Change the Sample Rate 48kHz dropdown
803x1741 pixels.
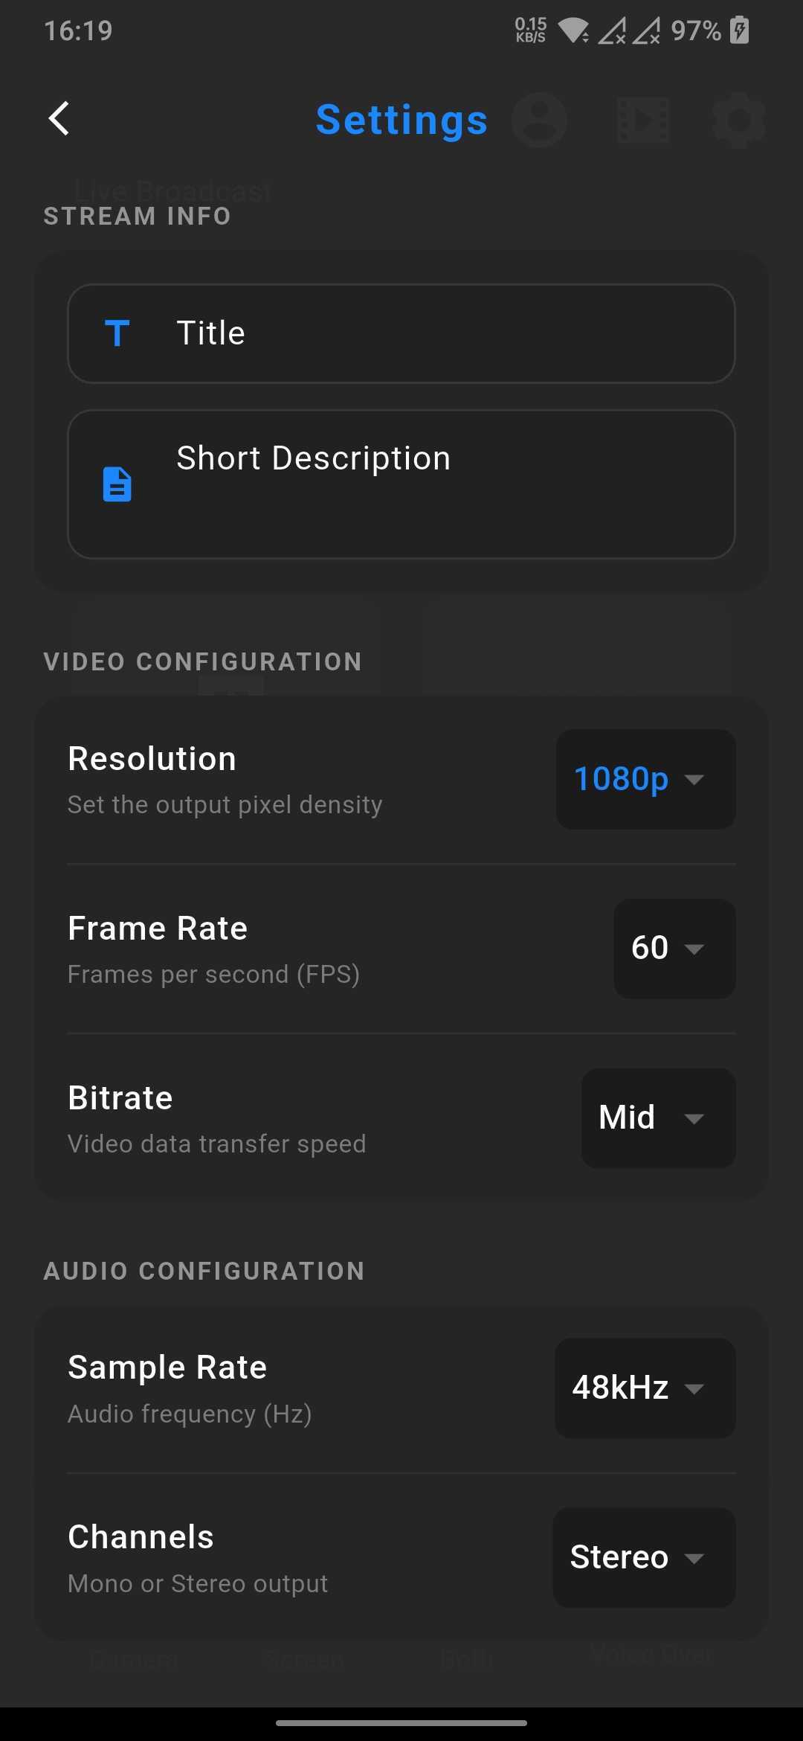(x=645, y=1388)
